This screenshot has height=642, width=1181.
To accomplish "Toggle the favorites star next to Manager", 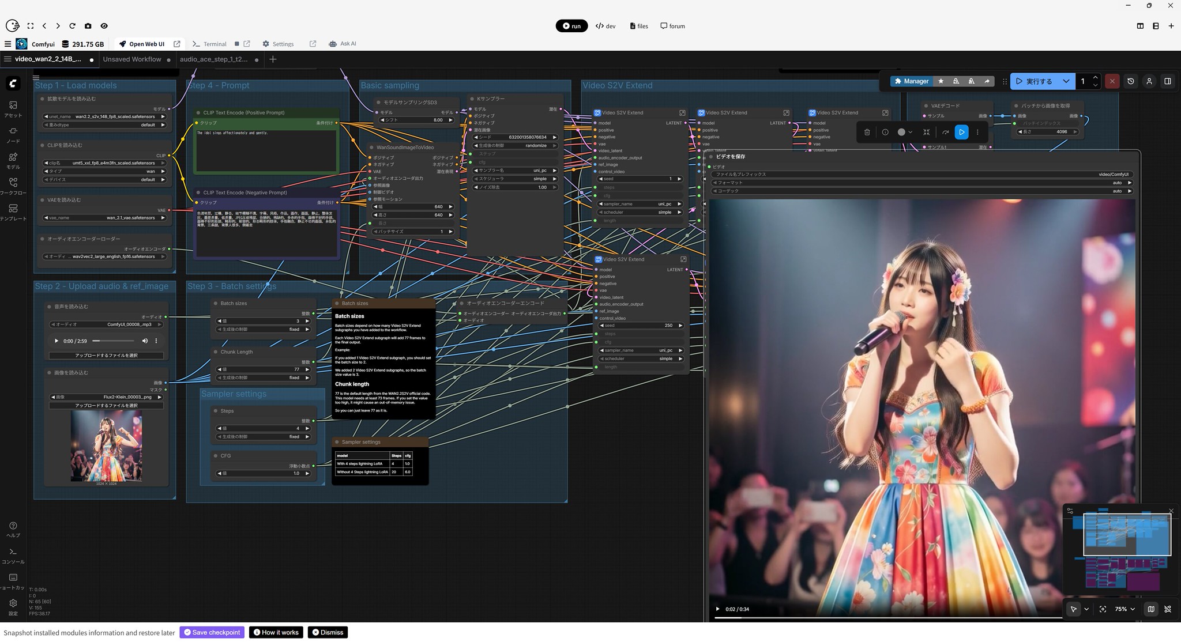I will click(x=941, y=81).
